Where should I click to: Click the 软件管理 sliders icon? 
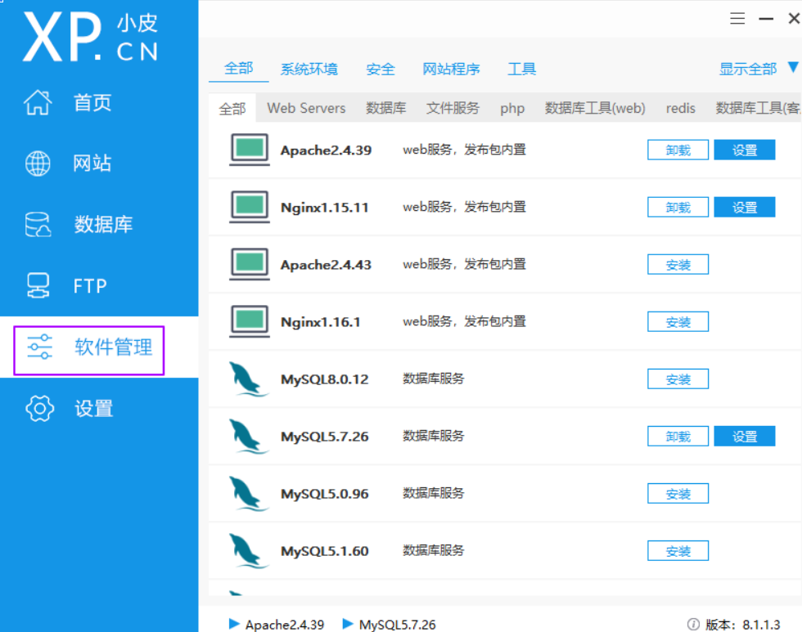[x=40, y=347]
